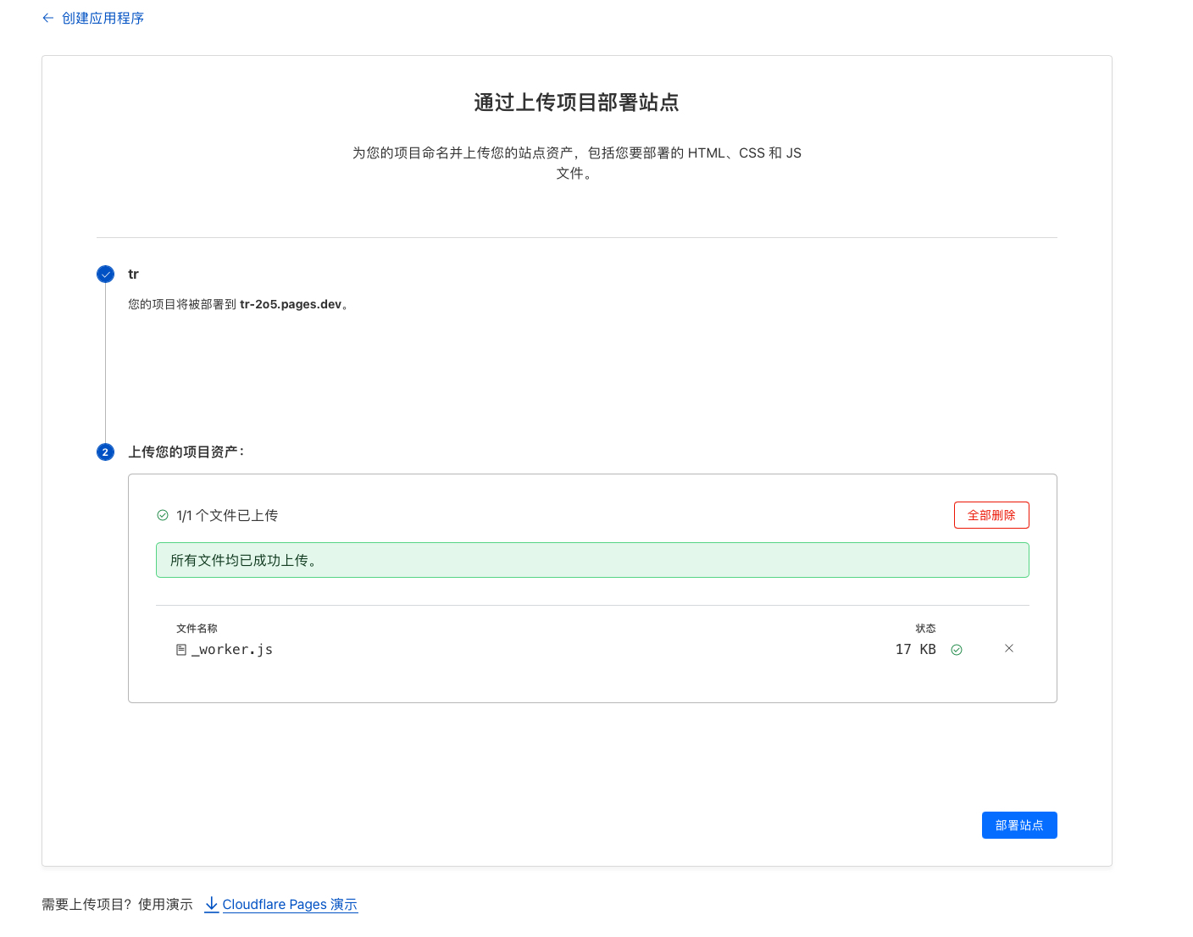This screenshot has height=937, width=1193.
Task: Select the project name tr
Action: click(133, 274)
